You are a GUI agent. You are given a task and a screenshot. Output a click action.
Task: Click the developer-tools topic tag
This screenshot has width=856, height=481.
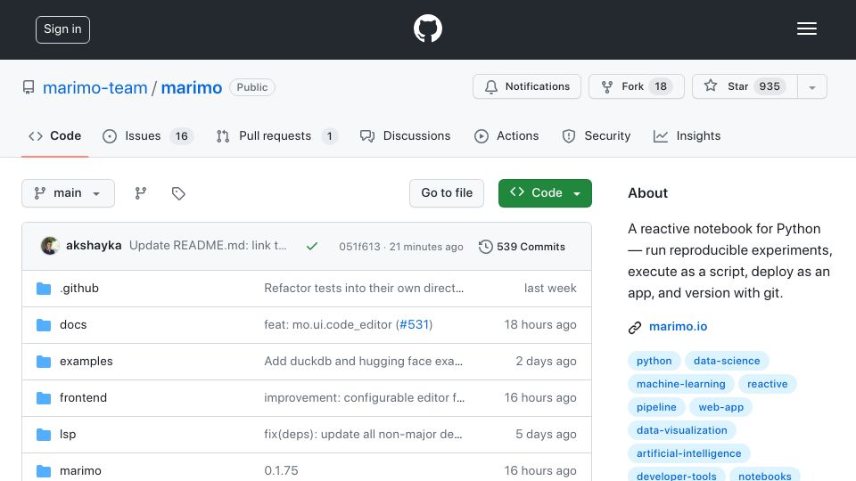tap(677, 476)
